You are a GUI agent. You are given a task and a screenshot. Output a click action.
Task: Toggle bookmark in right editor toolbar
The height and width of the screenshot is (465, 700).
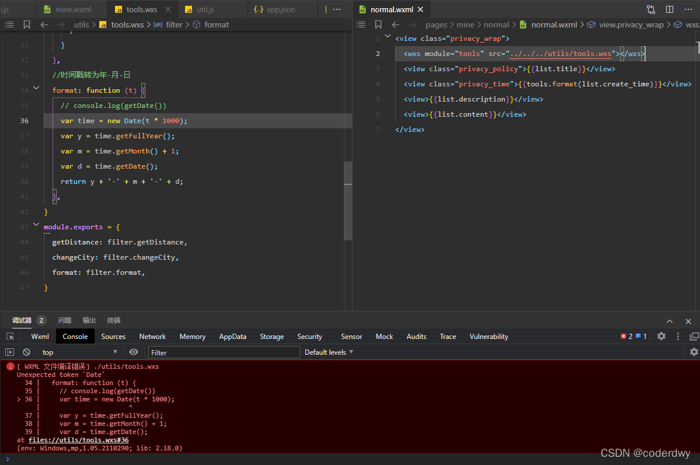[378, 25]
